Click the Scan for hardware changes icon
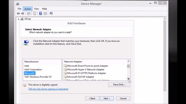This screenshot has height=104, width=186. 51,13
